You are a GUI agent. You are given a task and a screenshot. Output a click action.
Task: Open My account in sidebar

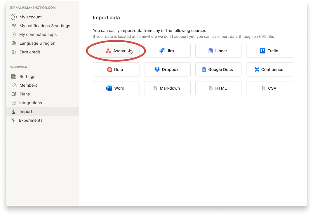coord(30,17)
